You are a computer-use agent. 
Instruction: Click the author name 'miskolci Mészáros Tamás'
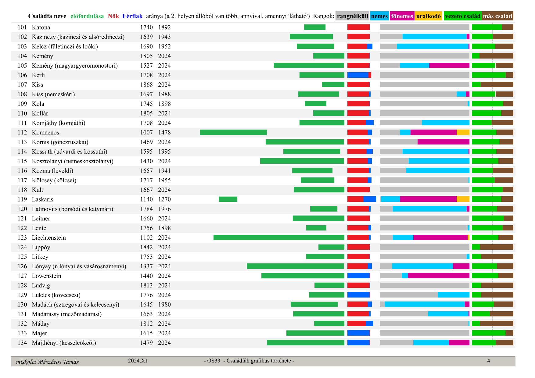pyautogui.click(x=47, y=362)
